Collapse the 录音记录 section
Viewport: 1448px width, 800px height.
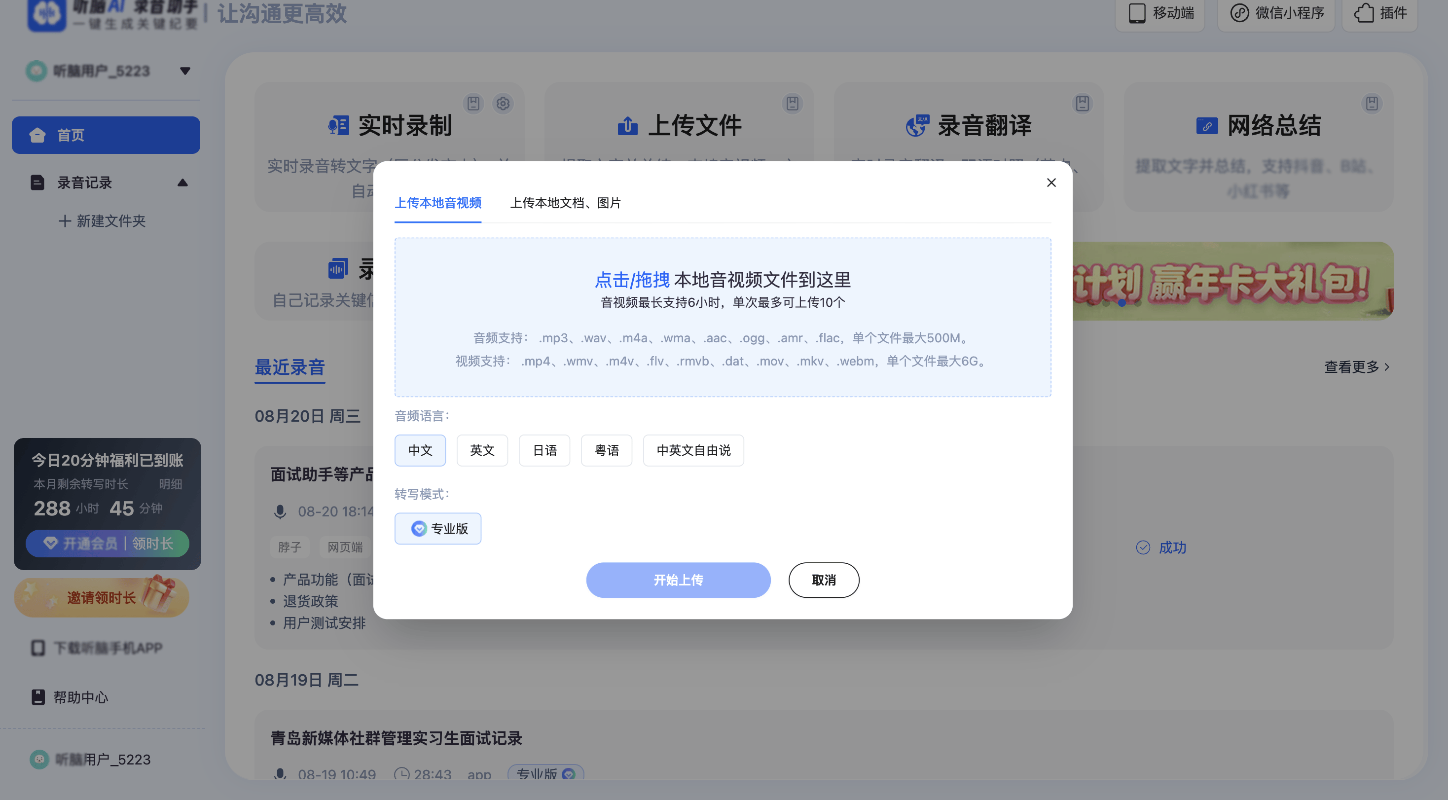(x=182, y=182)
